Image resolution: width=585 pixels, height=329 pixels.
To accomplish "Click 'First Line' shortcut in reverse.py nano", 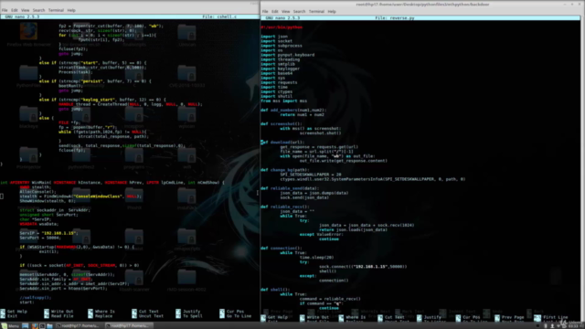I will tap(555, 317).
